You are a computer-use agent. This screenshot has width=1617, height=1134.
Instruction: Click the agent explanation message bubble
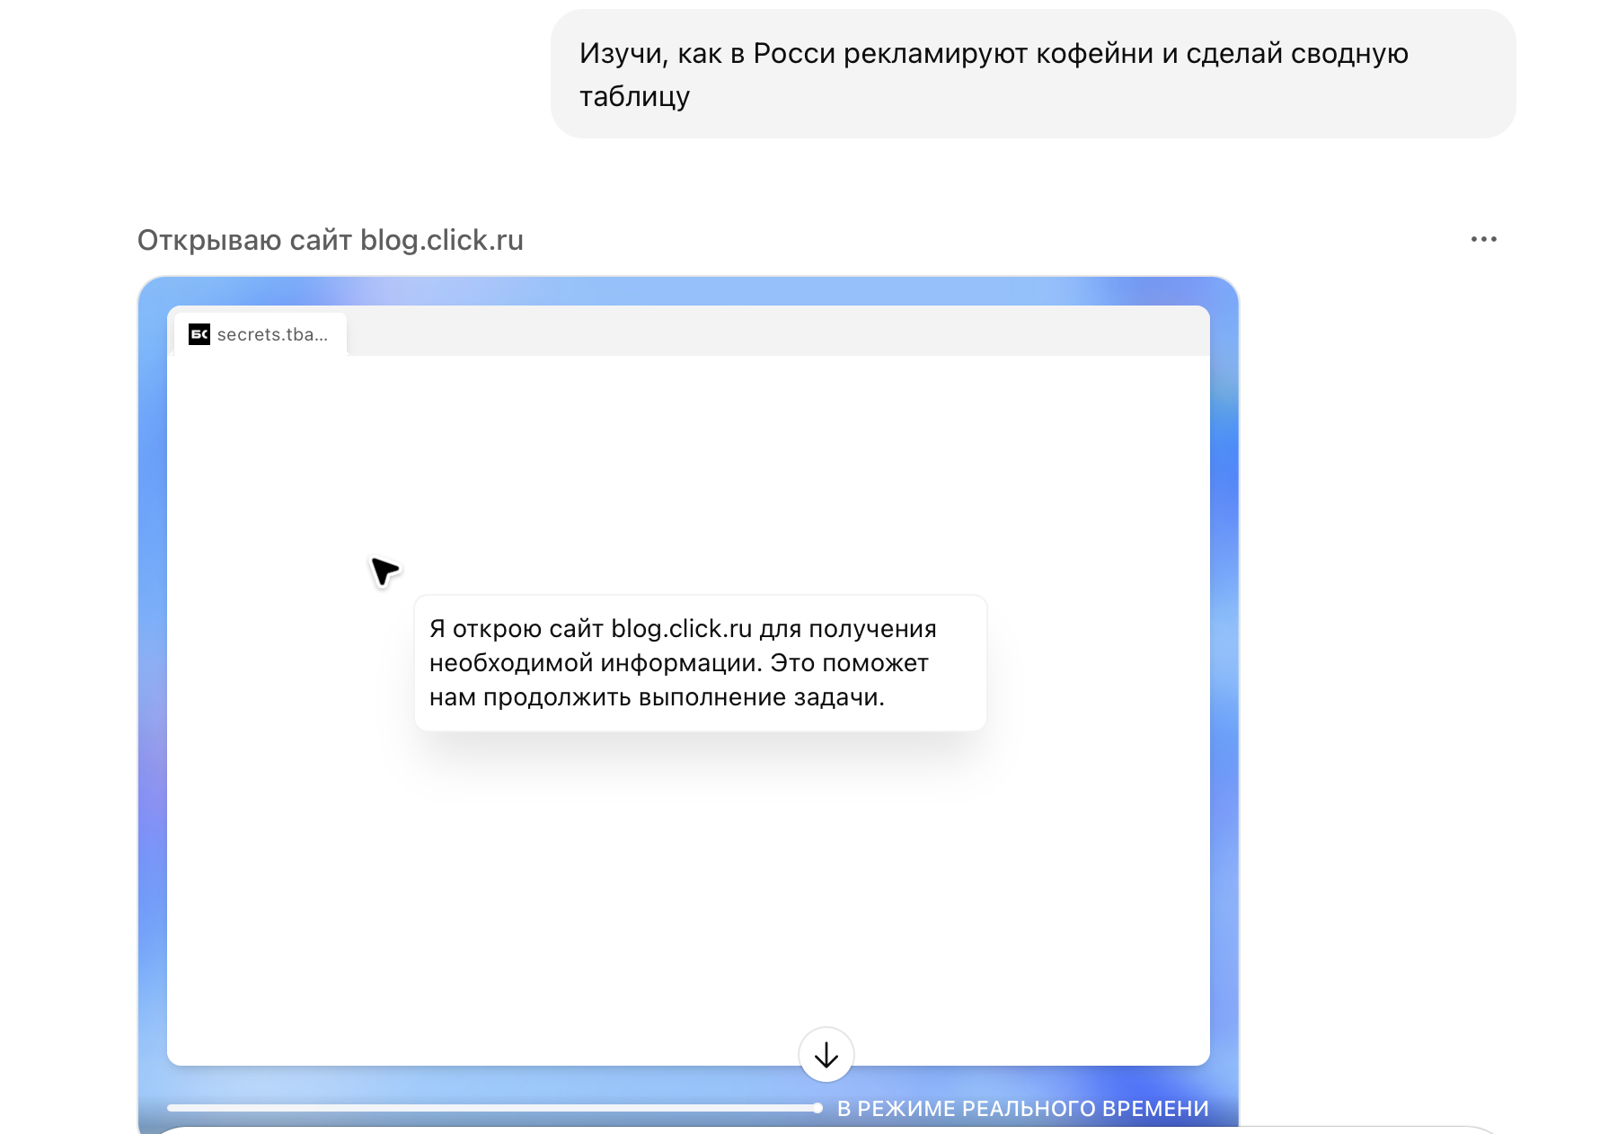(x=700, y=662)
